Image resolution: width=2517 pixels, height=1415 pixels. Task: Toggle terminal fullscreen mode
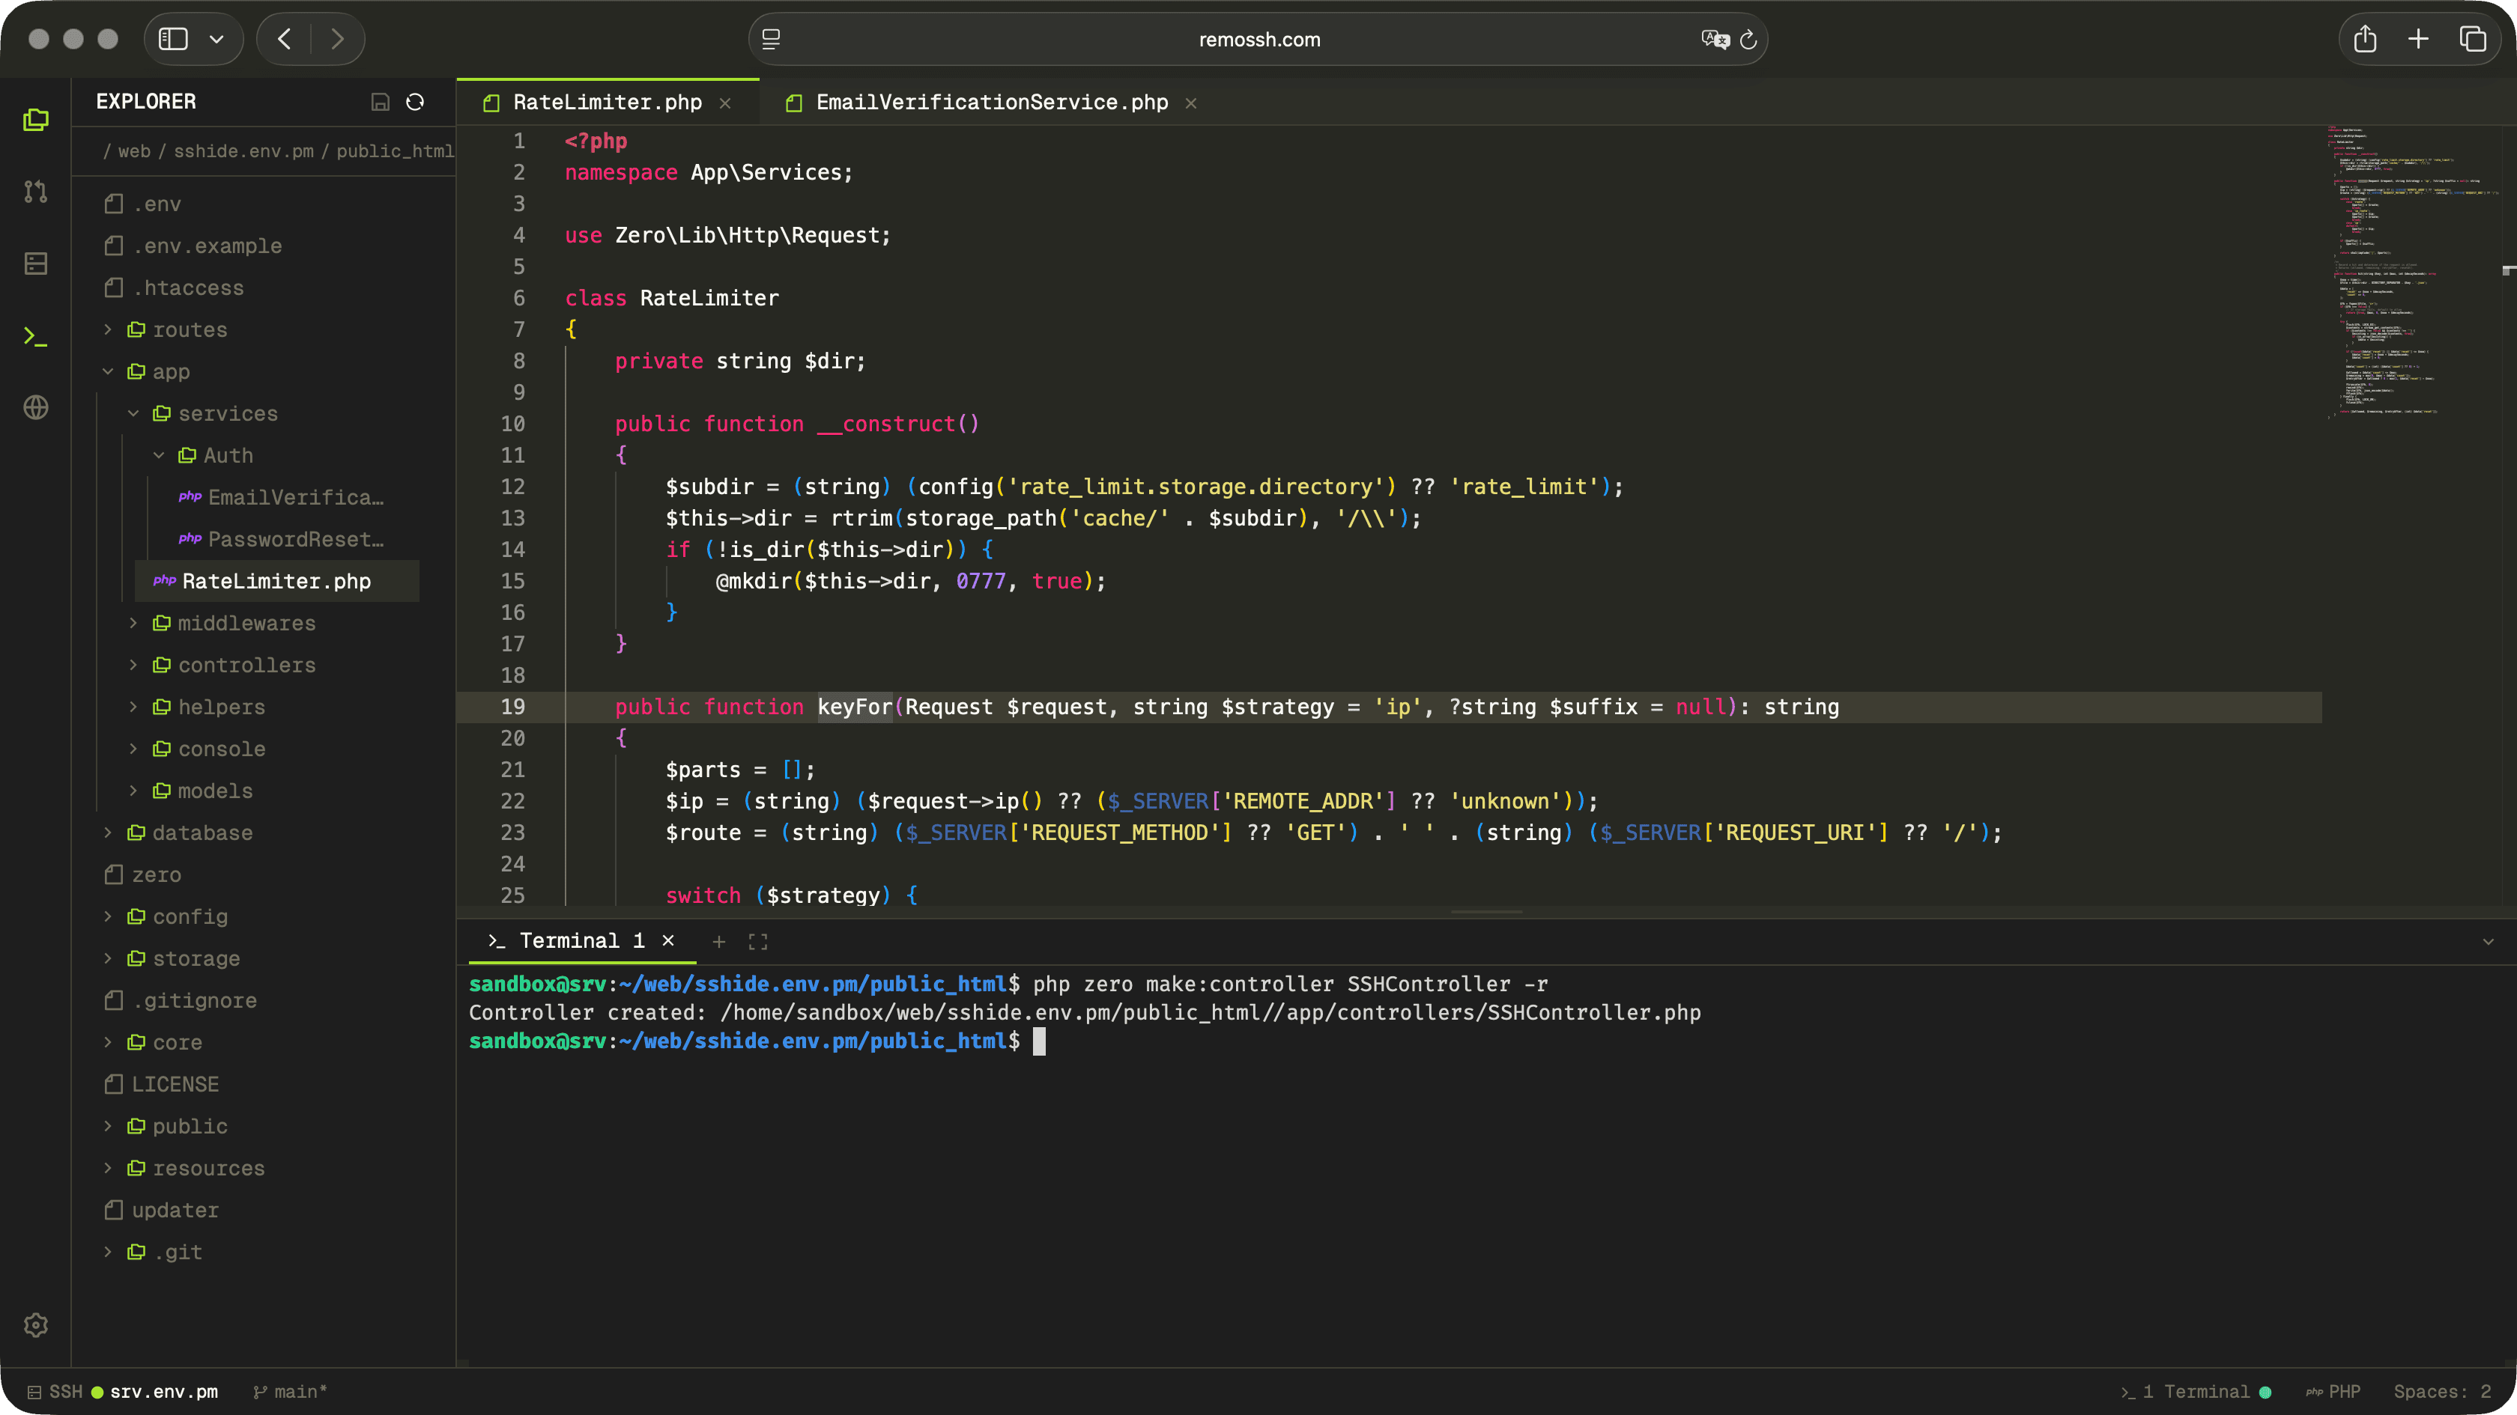[757, 941]
